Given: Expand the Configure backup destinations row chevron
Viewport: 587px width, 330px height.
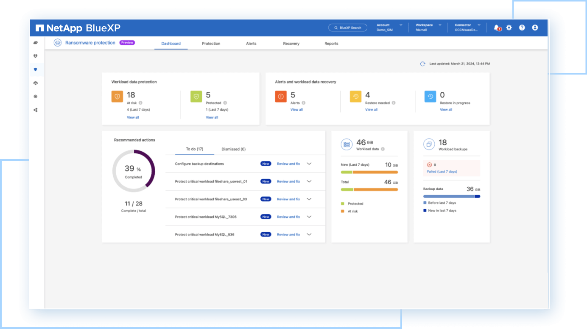Looking at the screenshot, I should pyautogui.click(x=309, y=164).
